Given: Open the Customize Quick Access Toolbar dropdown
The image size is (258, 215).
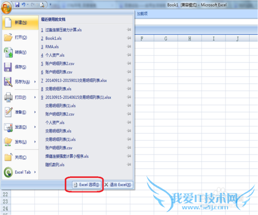Looking at the screenshot, I should [51, 5].
